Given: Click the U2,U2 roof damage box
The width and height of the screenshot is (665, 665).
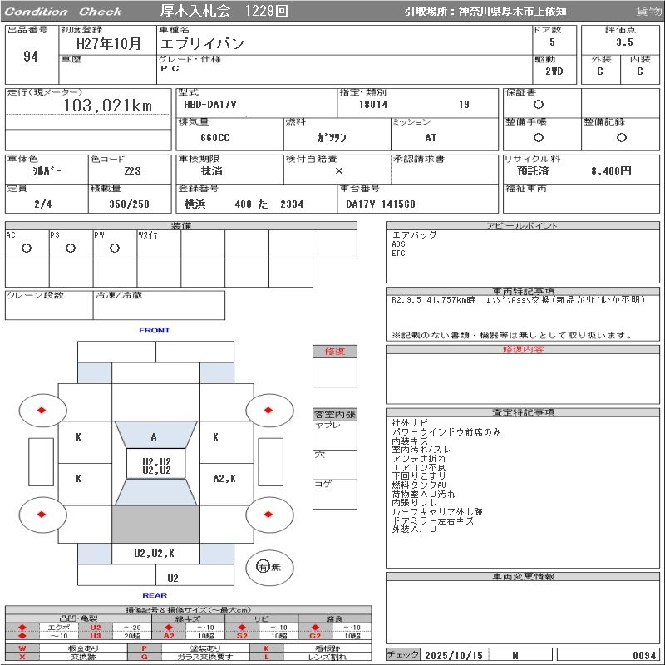Looking at the screenshot, I should point(156,465).
